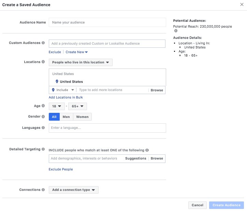Click the Detailed Targeting info icon

tap(43, 149)
